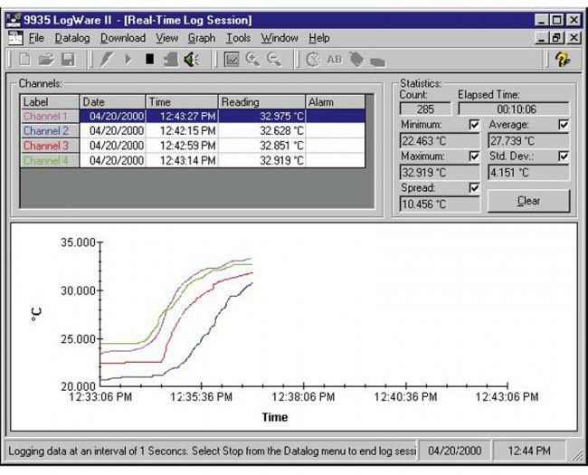Click the Clear statistics button

528,201
